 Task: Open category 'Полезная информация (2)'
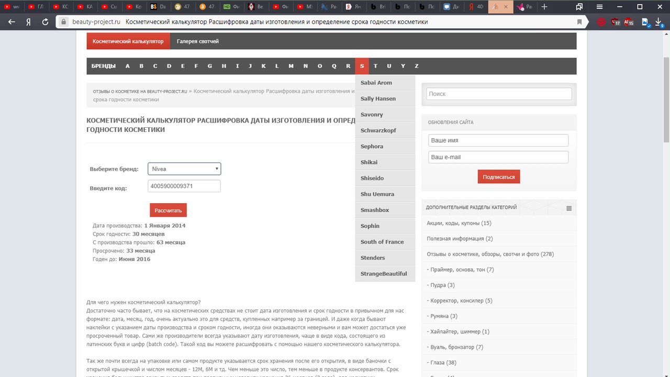coord(460,238)
